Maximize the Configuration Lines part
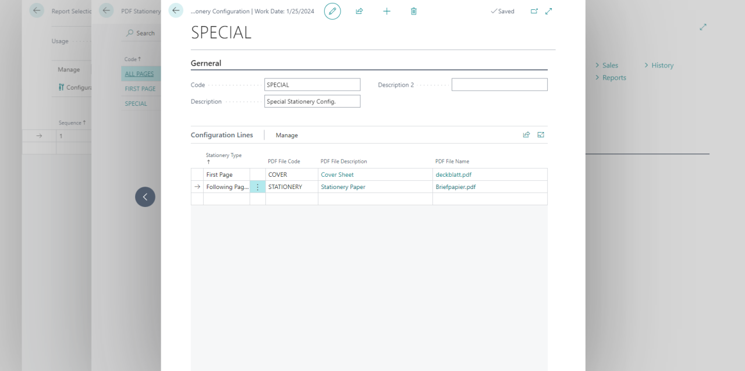The height and width of the screenshot is (371, 745). (541, 135)
